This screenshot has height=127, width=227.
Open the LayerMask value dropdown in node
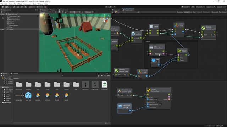click(125, 108)
